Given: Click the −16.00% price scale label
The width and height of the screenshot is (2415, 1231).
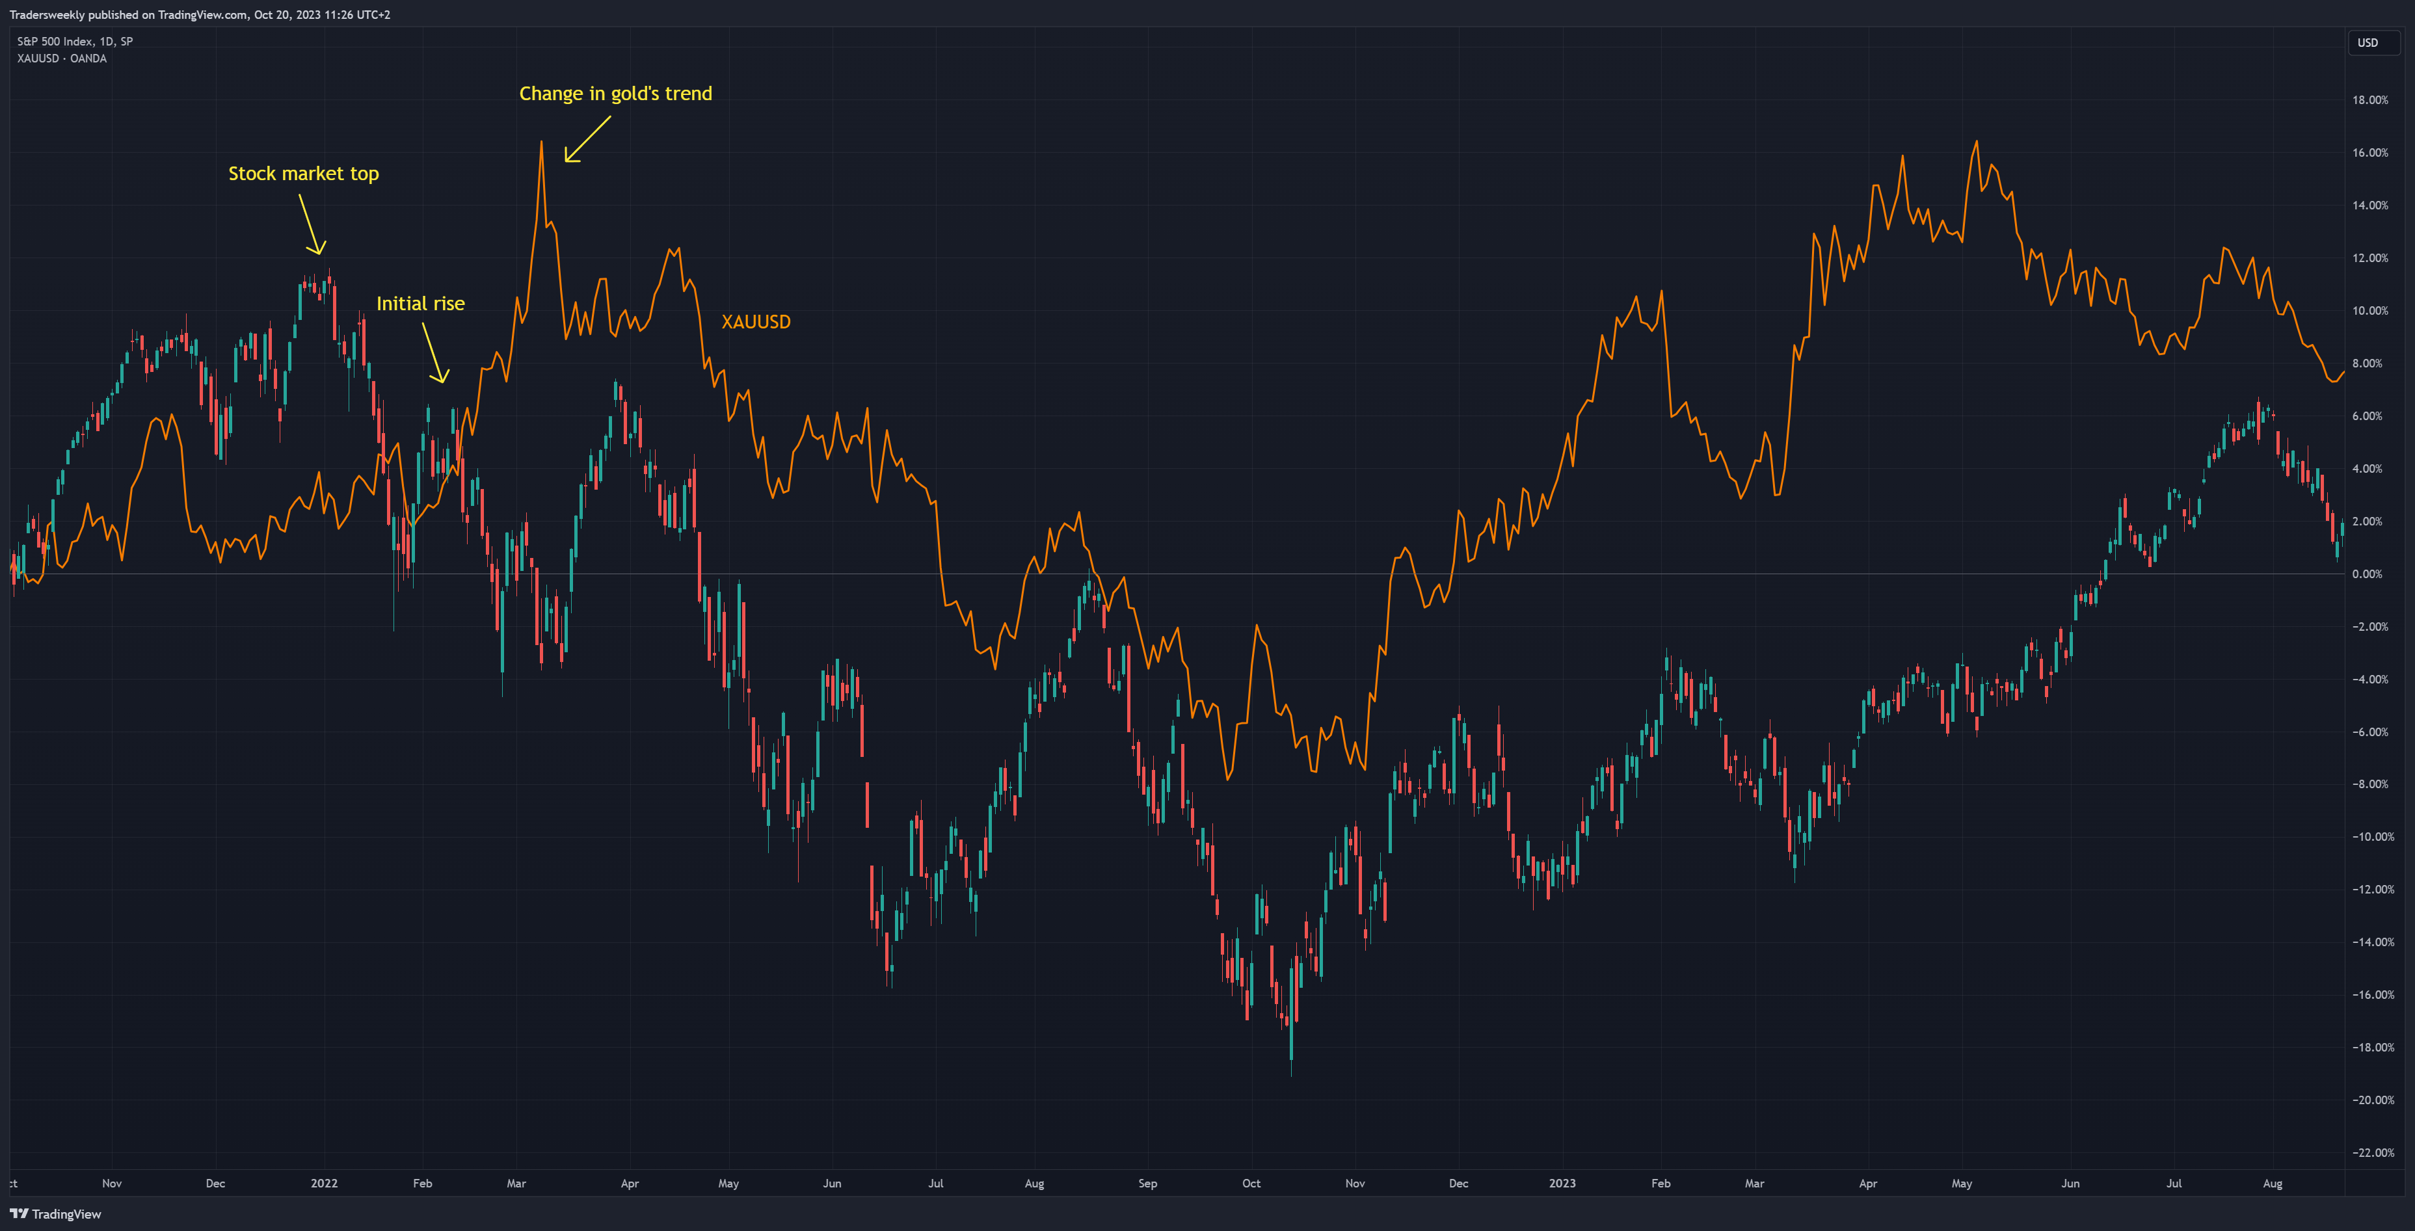Looking at the screenshot, I should tap(2373, 995).
